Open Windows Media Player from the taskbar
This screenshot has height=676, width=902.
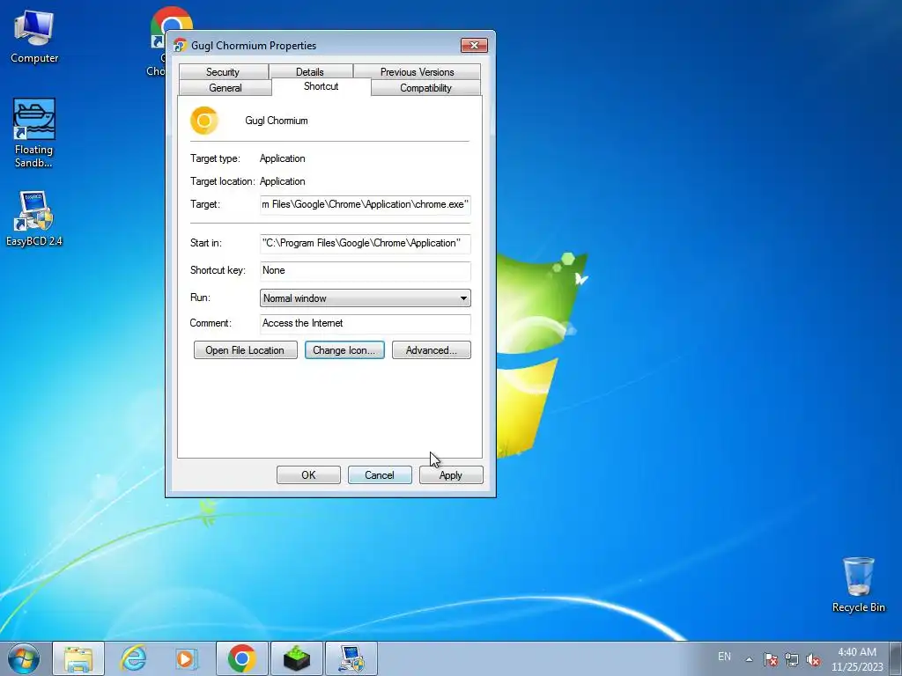[187, 658]
